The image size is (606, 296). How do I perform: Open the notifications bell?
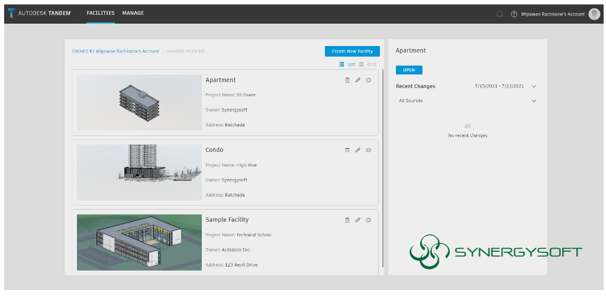(499, 14)
